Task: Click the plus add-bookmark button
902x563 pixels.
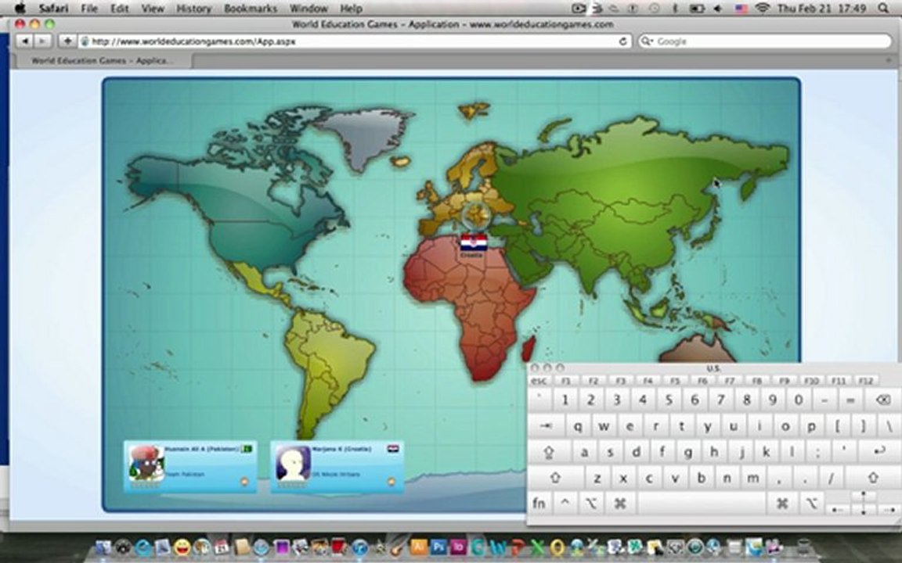Action: coord(67,41)
